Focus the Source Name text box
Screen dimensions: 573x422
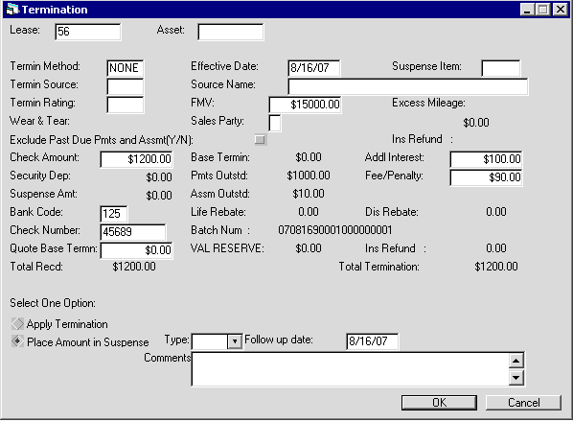[x=408, y=86]
